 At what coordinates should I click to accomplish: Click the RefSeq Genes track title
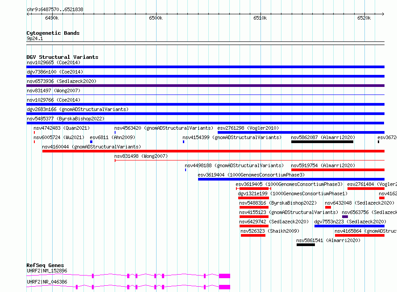(x=45, y=265)
